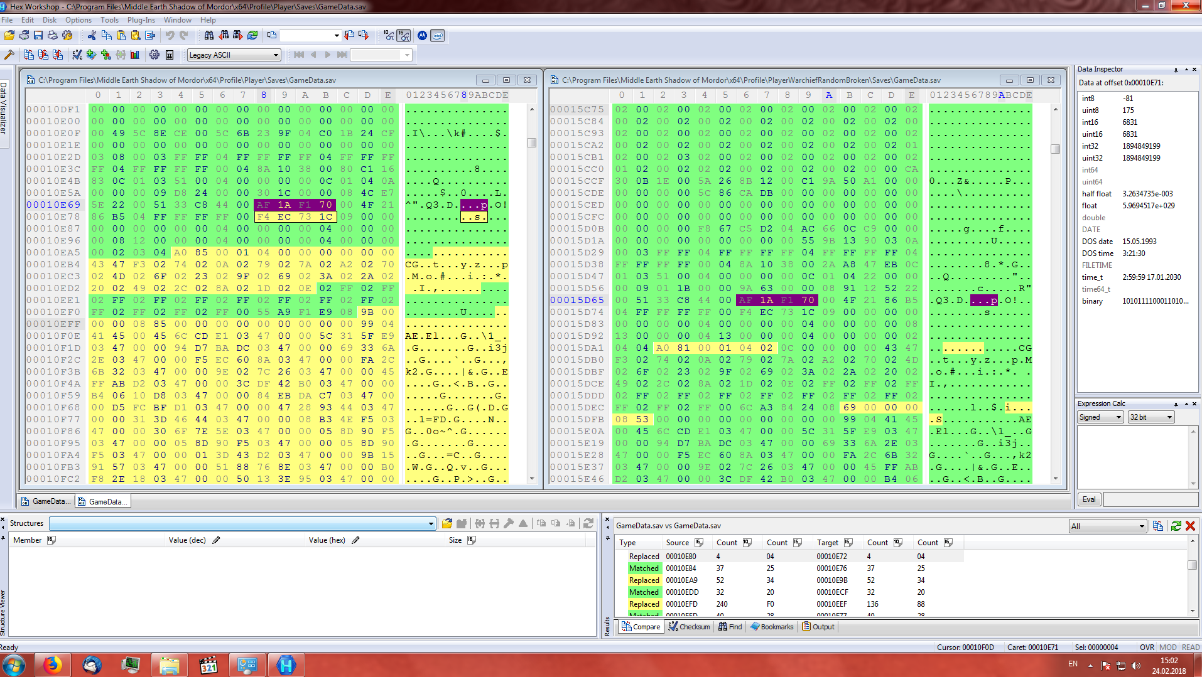
Task: Toggle hex display on Member column
Action: click(51, 540)
